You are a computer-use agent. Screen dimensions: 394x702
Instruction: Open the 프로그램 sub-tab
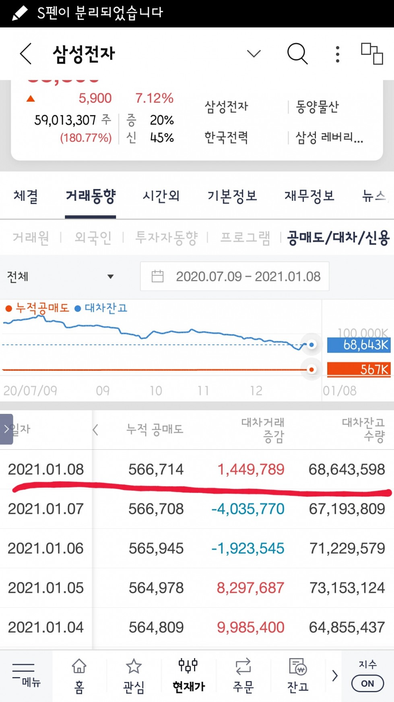[245, 238]
